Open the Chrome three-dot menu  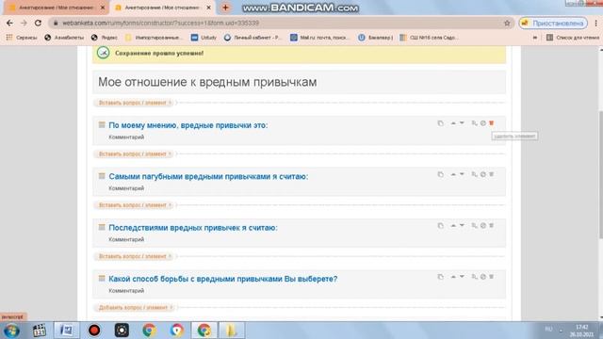pos(596,23)
